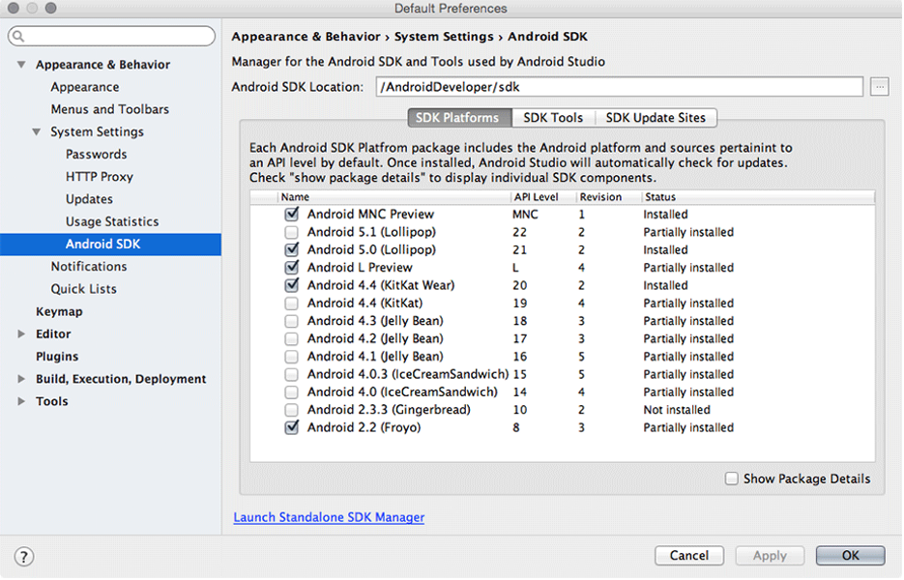Enable the Android 5.1 (Lollipop) checkbox
904x580 pixels.
pos(292,232)
